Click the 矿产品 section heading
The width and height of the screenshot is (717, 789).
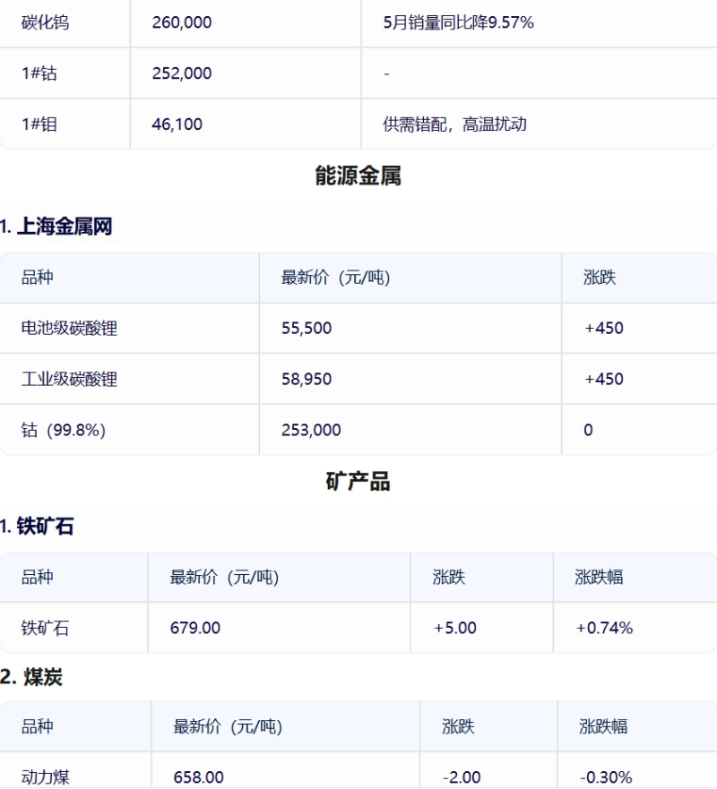[x=358, y=481]
